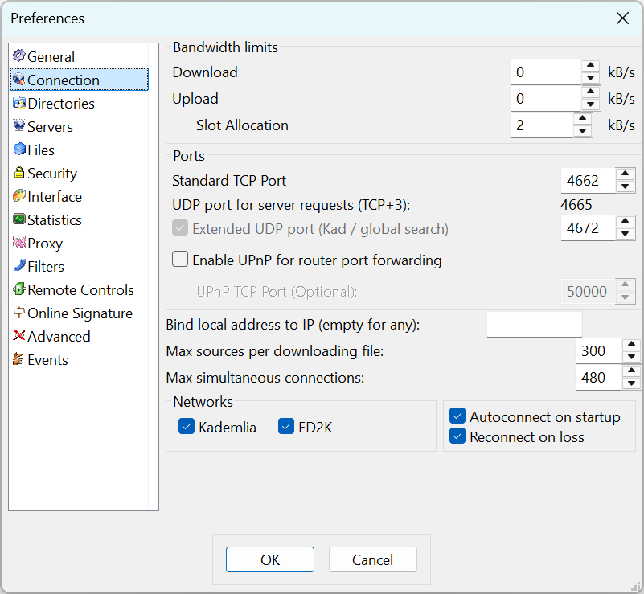Increase Max sources per downloading file
The height and width of the screenshot is (594, 644).
tap(632, 344)
